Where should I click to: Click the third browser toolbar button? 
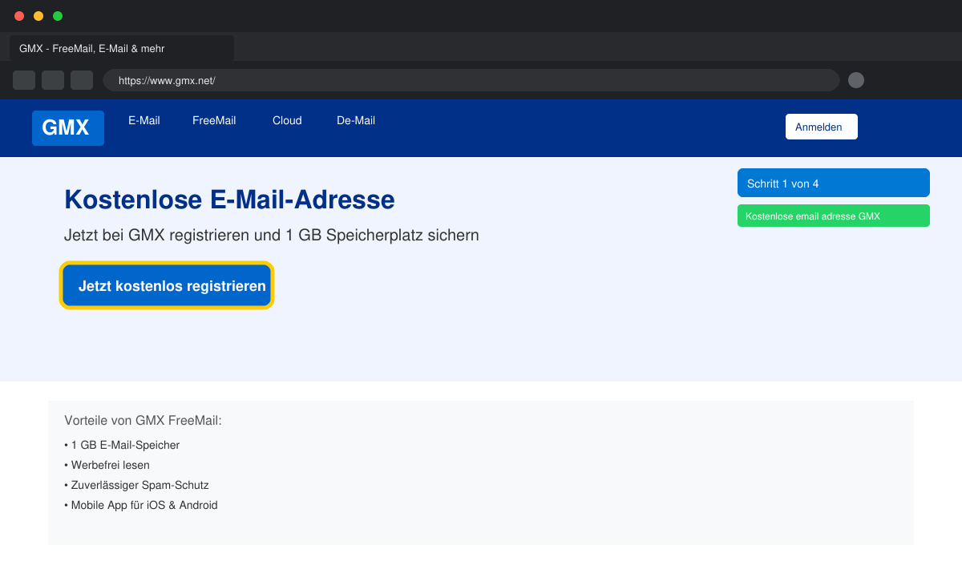pyautogui.click(x=82, y=80)
